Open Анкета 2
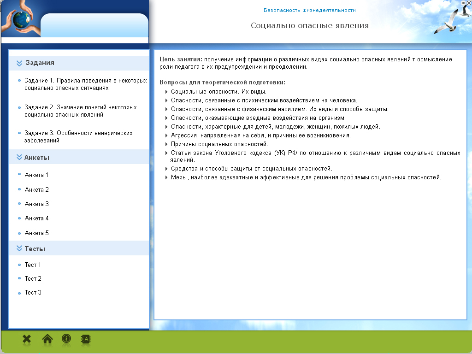This screenshot has height=354, width=472. click(x=37, y=189)
